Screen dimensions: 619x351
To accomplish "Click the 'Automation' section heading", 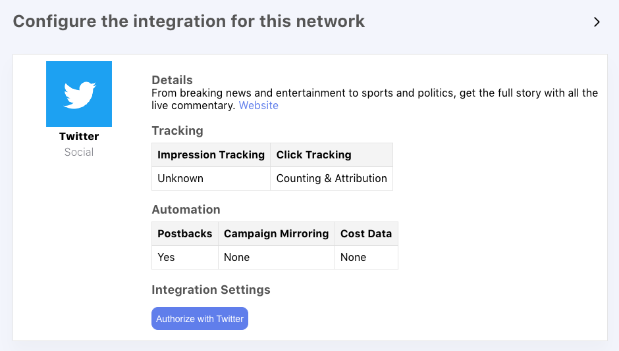I will (x=186, y=210).
